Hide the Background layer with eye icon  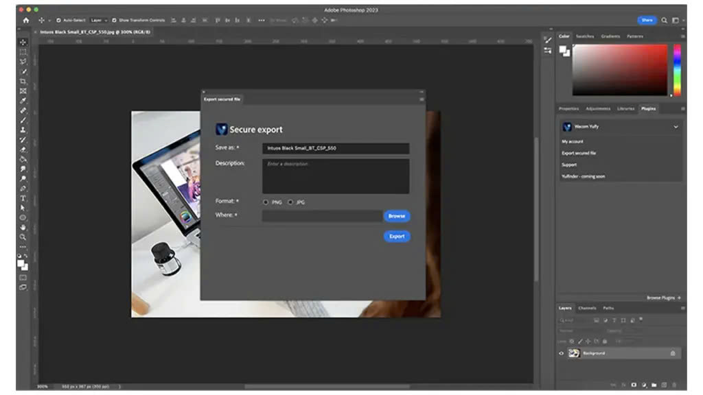click(561, 353)
